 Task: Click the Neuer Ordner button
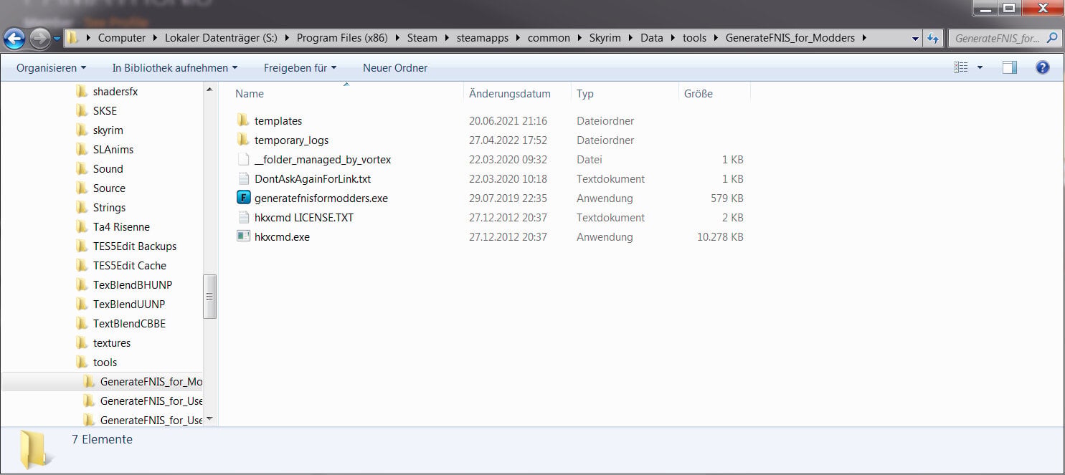(x=395, y=67)
